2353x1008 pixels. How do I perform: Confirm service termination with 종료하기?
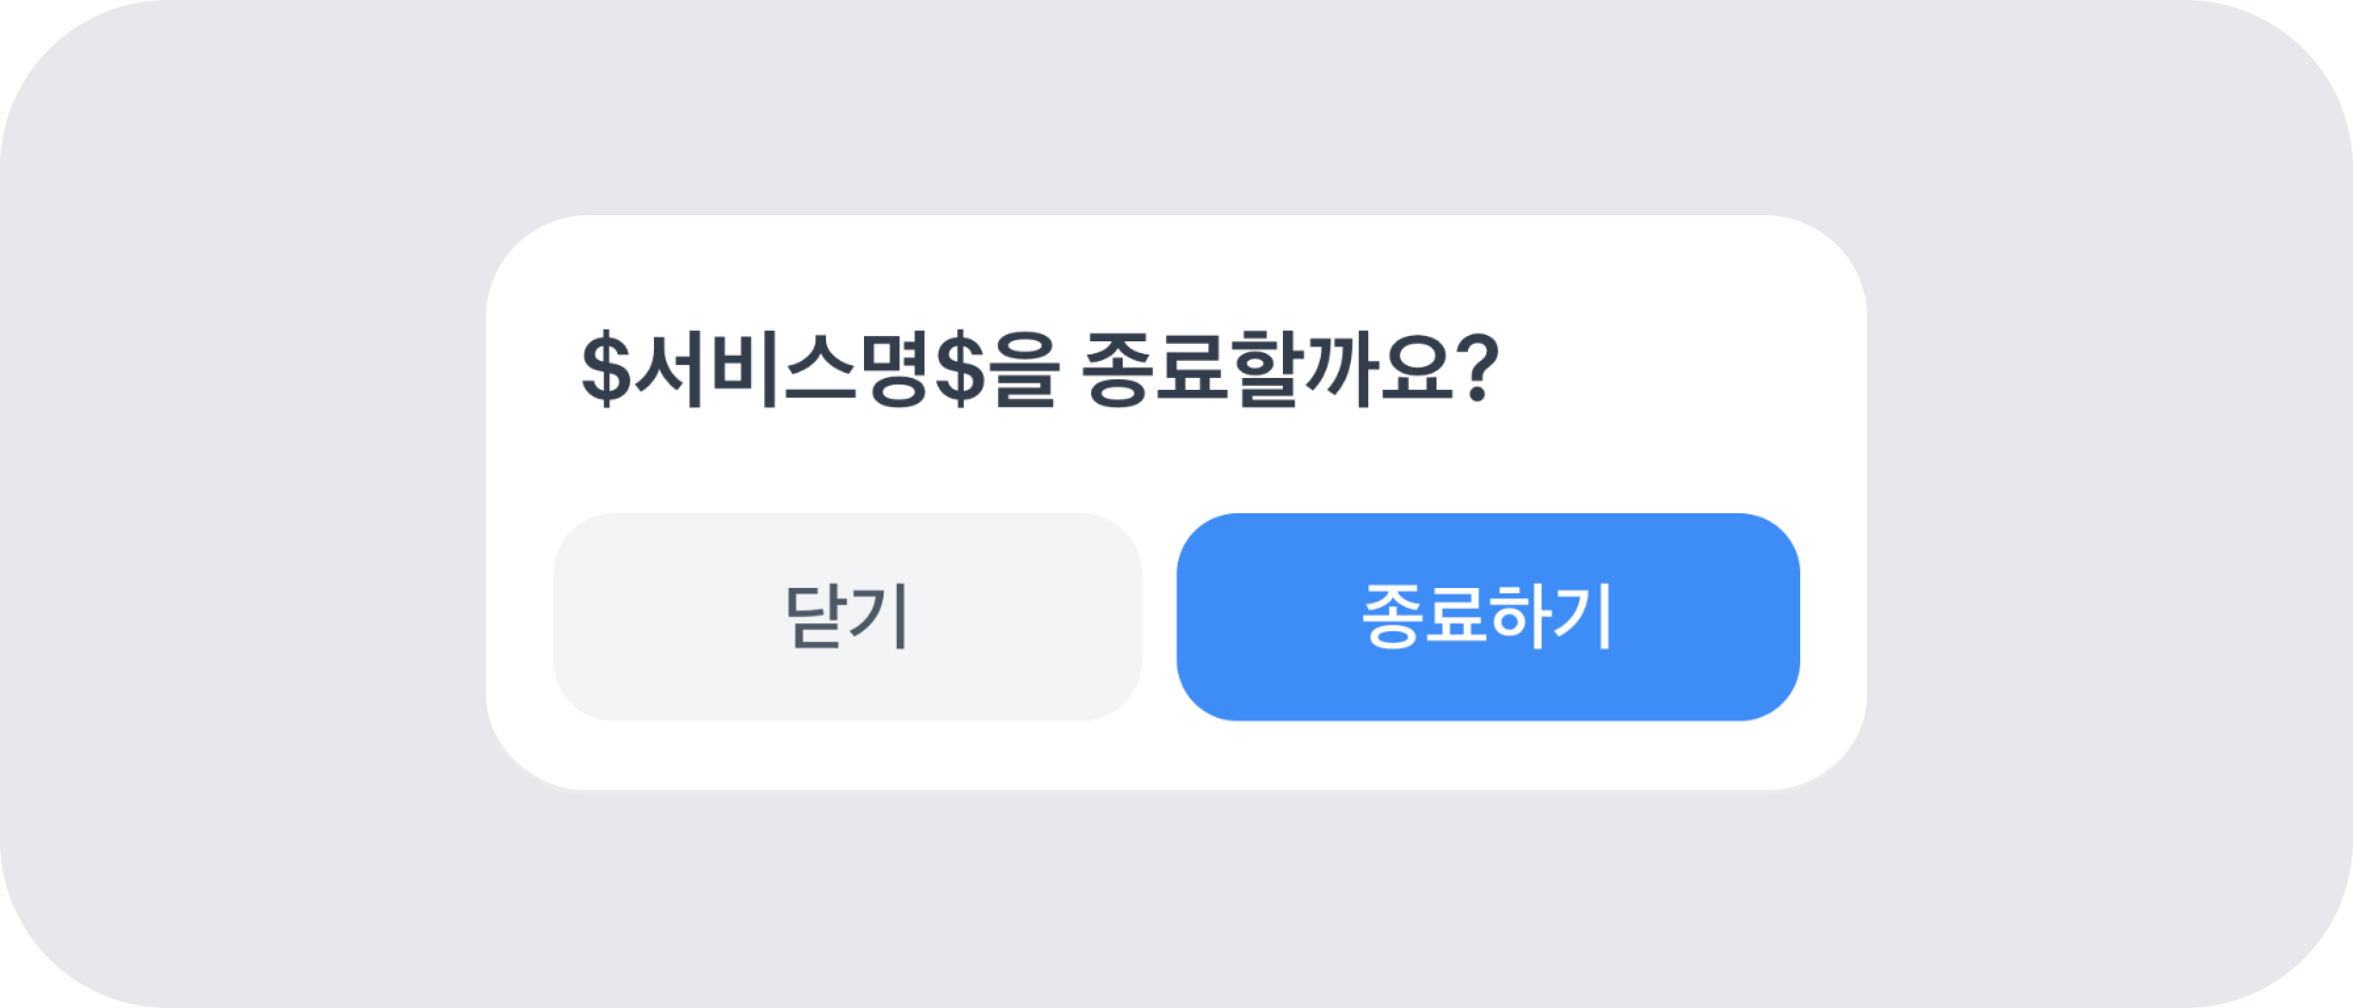[x=1487, y=618]
